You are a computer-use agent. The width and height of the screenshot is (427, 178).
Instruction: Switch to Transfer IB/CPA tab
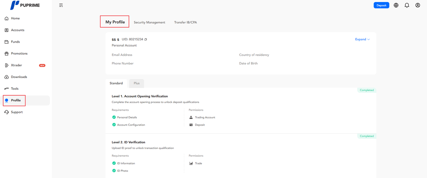185,22
